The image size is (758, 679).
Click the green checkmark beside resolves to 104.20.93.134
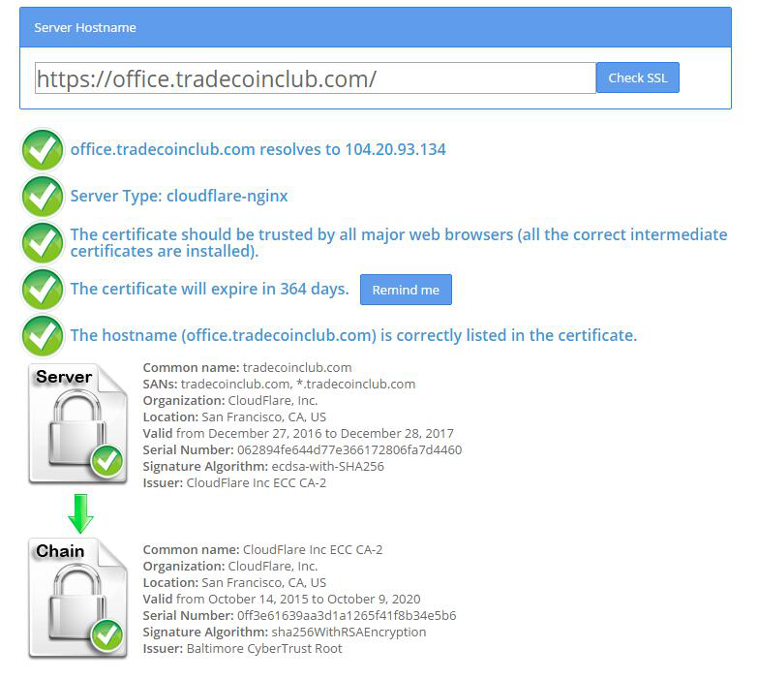tap(43, 150)
